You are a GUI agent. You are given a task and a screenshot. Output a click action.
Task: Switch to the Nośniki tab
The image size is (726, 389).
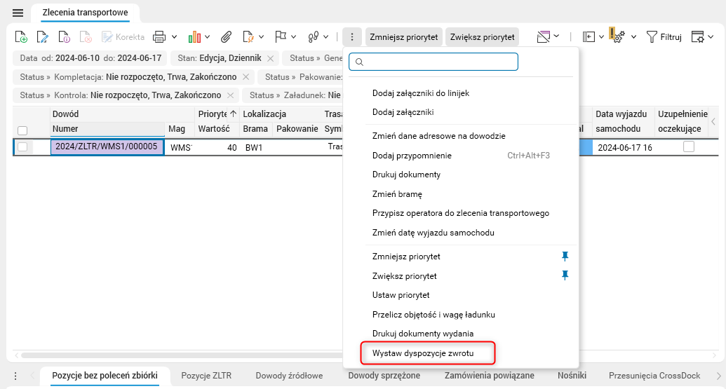(572, 376)
